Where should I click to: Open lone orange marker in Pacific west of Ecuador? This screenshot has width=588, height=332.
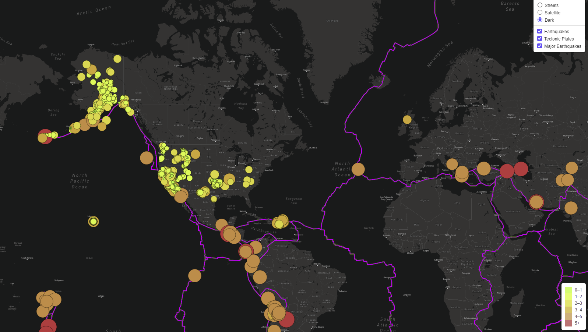(195, 276)
